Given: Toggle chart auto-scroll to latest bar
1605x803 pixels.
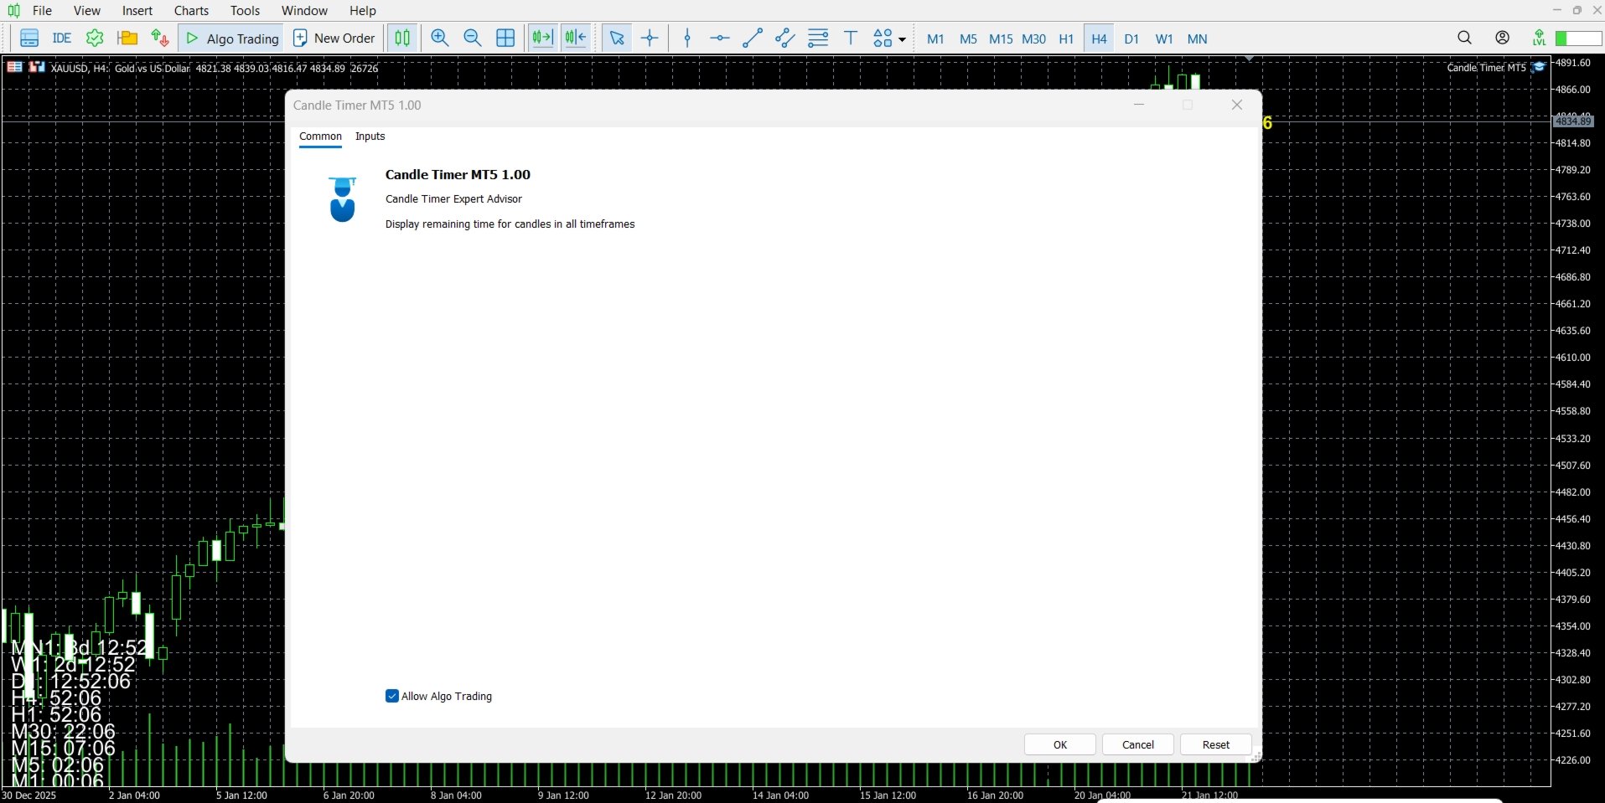Looking at the screenshot, I should [543, 39].
